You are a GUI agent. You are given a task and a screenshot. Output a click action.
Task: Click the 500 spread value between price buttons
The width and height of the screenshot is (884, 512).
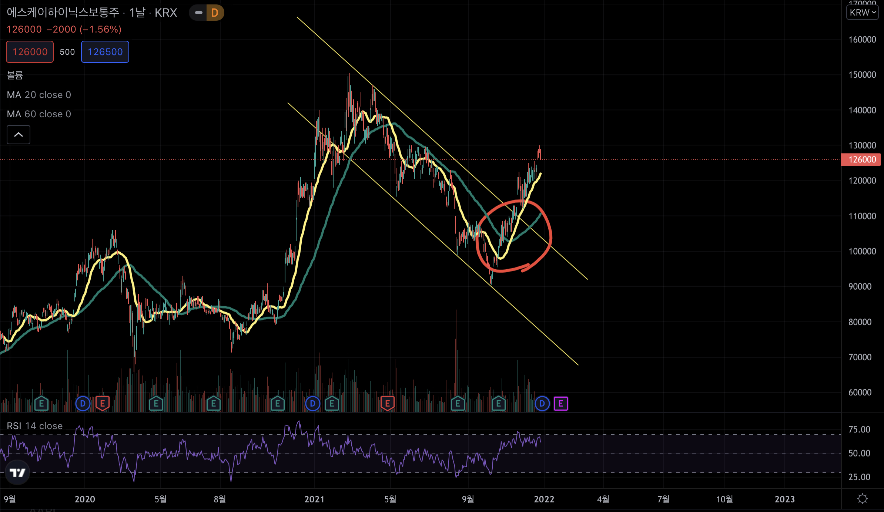click(67, 52)
